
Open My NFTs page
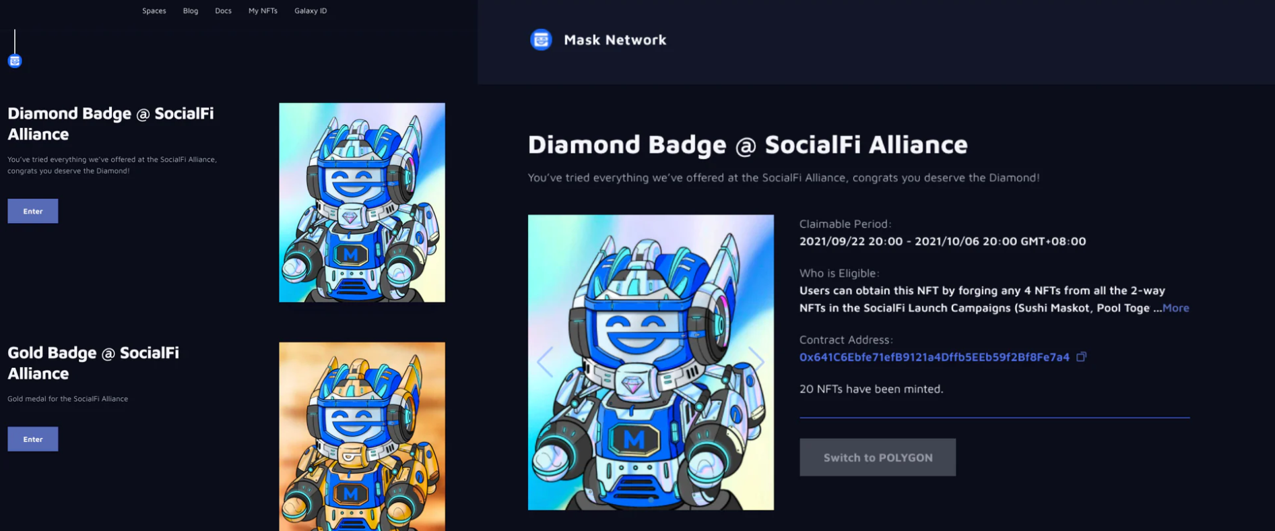coord(263,11)
